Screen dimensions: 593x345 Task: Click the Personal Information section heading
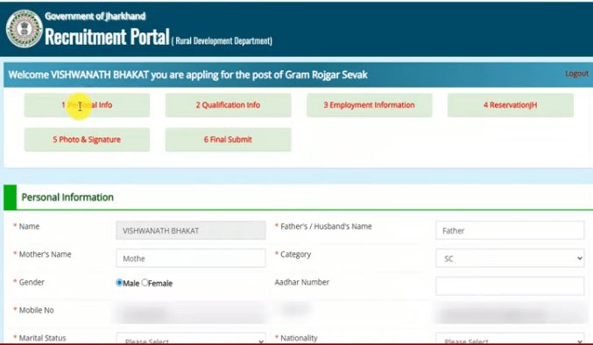[67, 197]
